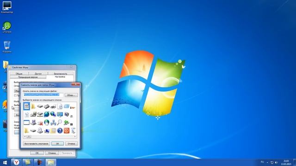Open Recycle Bin on desktop
The image size is (296, 166).
click(7, 47)
